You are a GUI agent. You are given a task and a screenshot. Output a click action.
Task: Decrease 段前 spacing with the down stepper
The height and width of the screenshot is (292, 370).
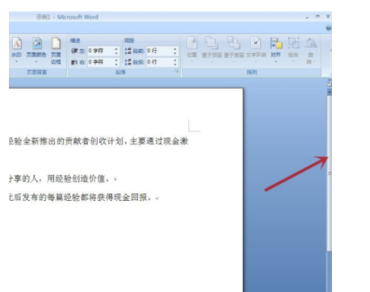click(x=175, y=53)
